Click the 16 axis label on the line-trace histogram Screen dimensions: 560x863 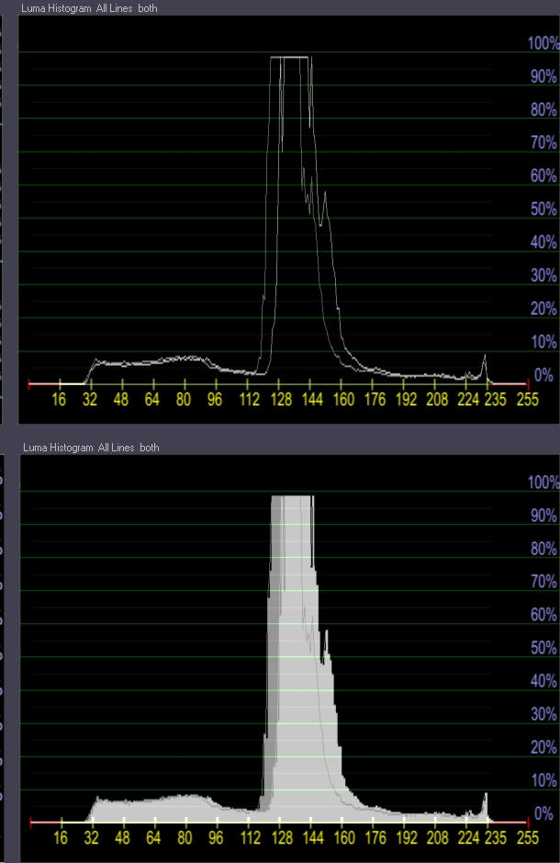pyautogui.click(x=59, y=399)
